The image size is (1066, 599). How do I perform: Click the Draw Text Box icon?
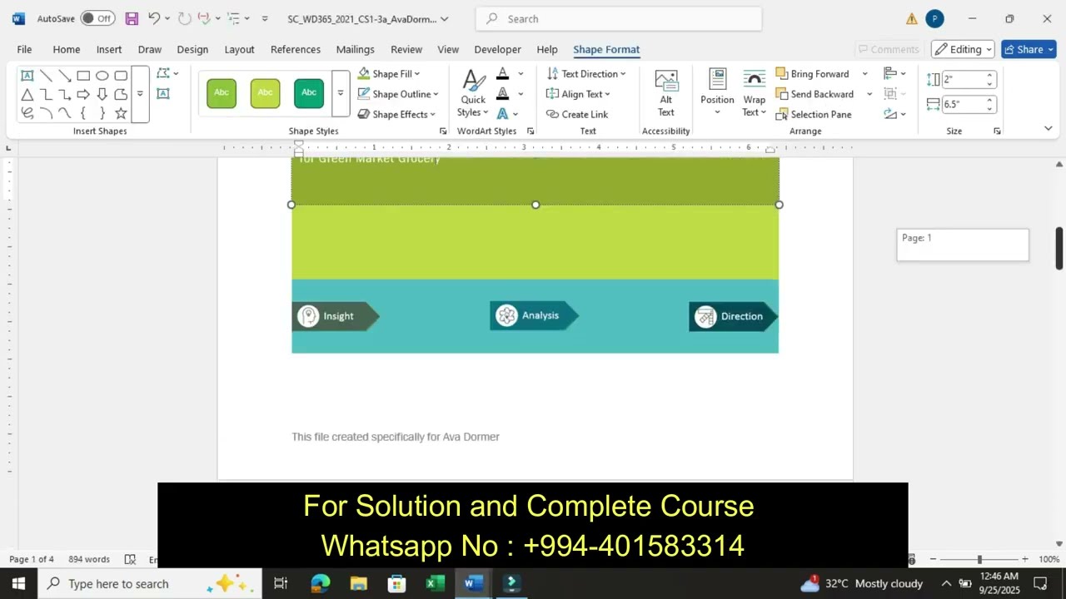[162, 94]
